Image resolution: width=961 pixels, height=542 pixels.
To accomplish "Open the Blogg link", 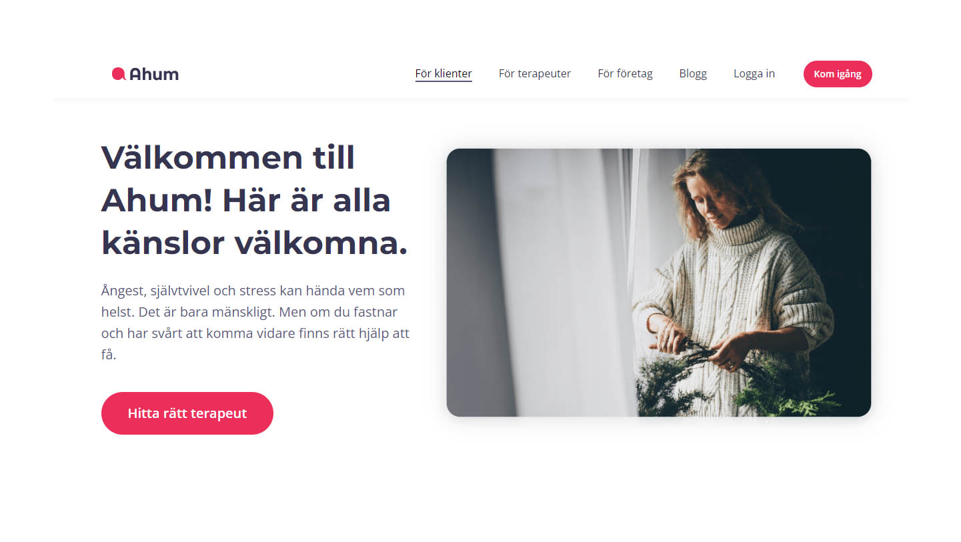I will [x=693, y=73].
